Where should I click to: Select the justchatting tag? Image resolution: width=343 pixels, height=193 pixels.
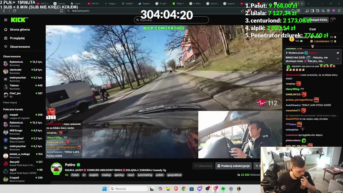[145, 175]
